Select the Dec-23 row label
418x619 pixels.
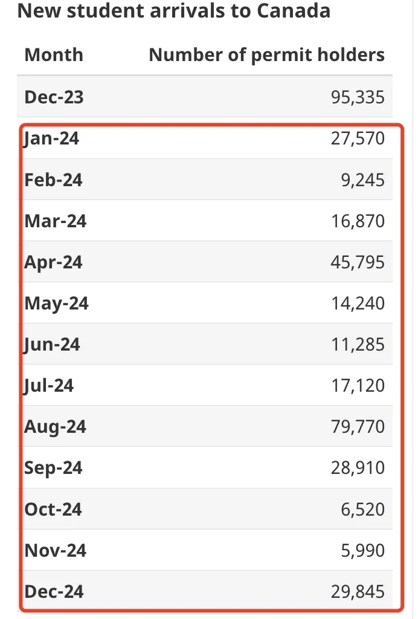coord(54,97)
